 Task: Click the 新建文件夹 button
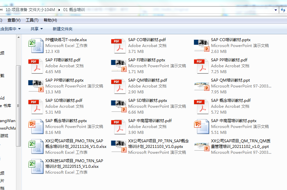[x=63, y=29]
